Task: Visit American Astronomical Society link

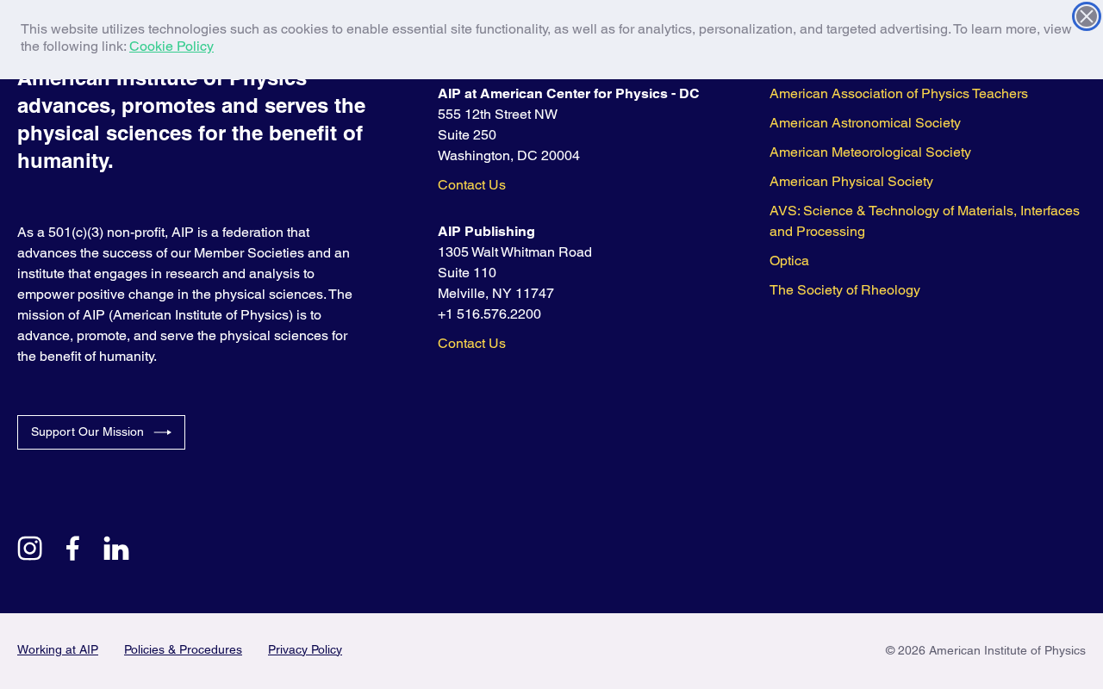Action: [x=865, y=123]
